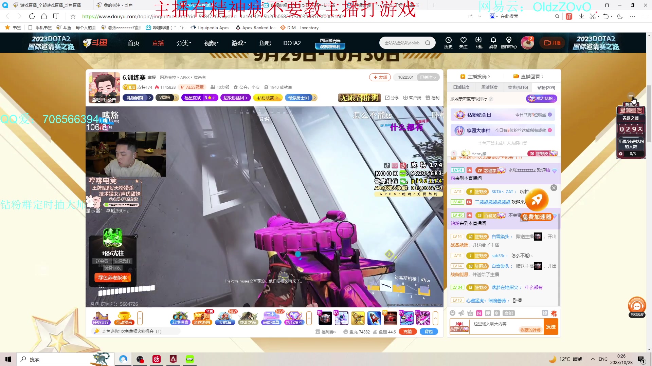Open the 钻石粉丝 diamond icon
Screen dimensions: 652x366
pos(294,318)
